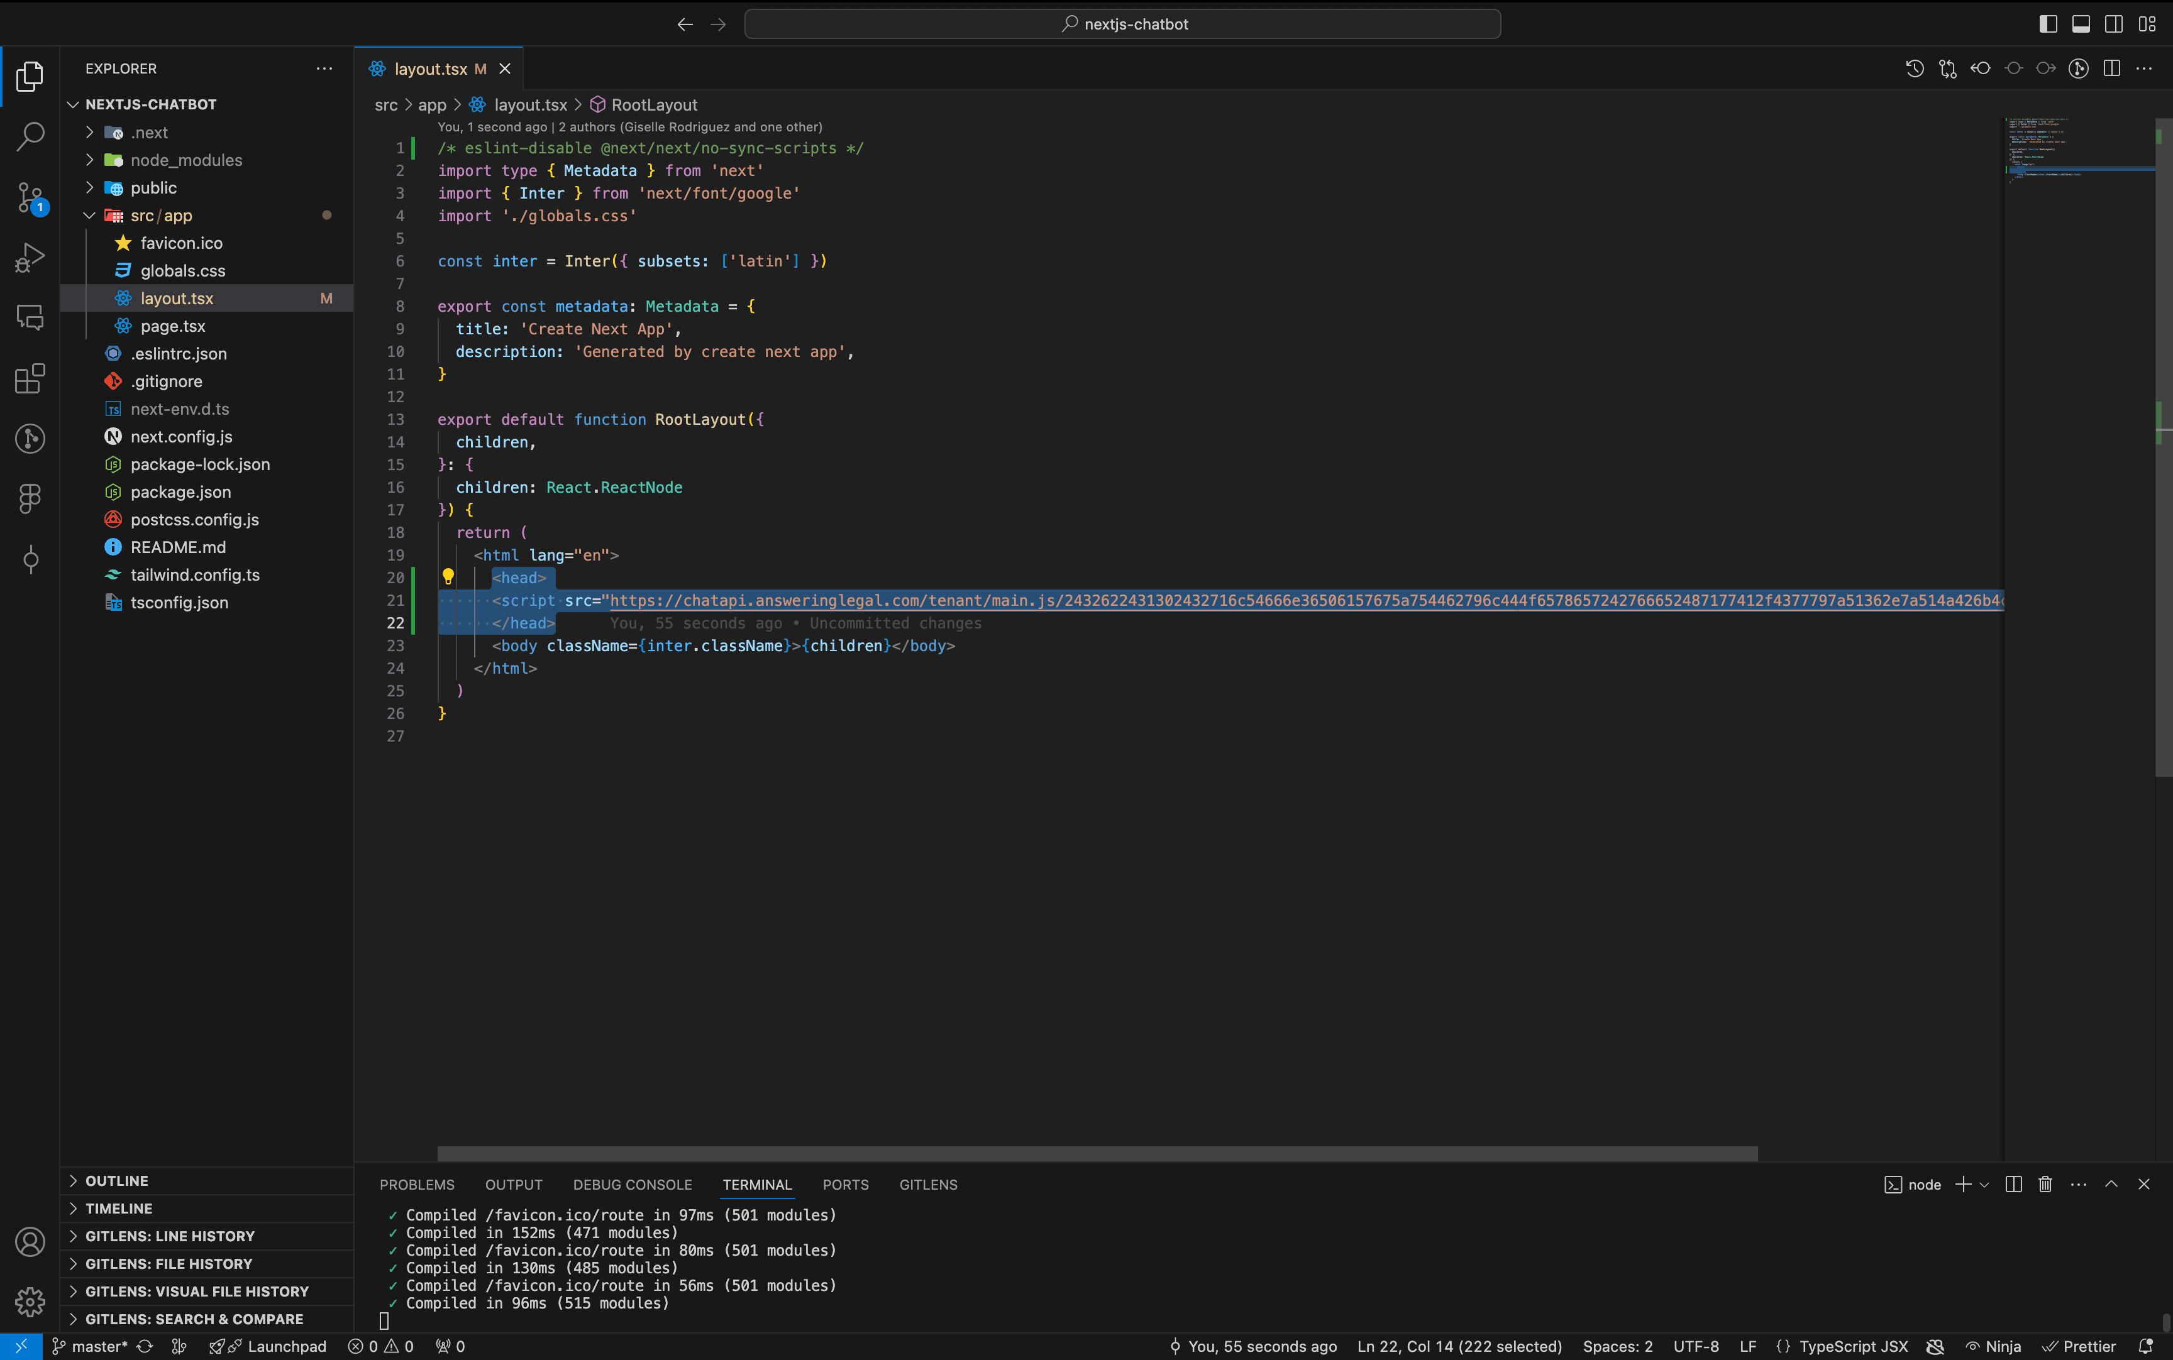Screen dimensions: 2173x1360
Task: Open Run and Debug view
Action: [x=30, y=258]
